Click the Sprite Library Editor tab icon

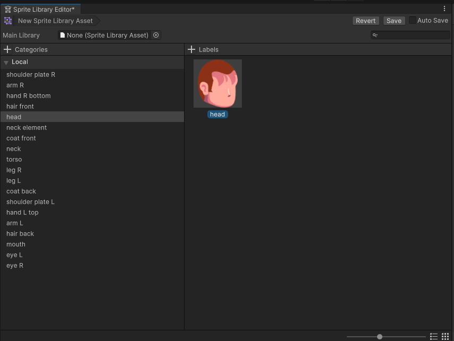pyautogui.click(x=7, y=8)
